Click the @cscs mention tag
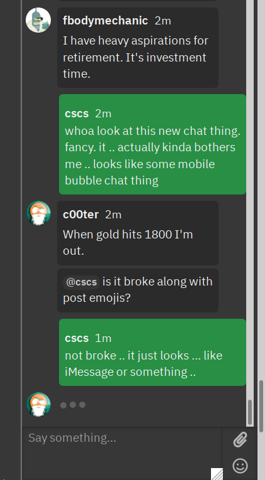 click(81, 282)
